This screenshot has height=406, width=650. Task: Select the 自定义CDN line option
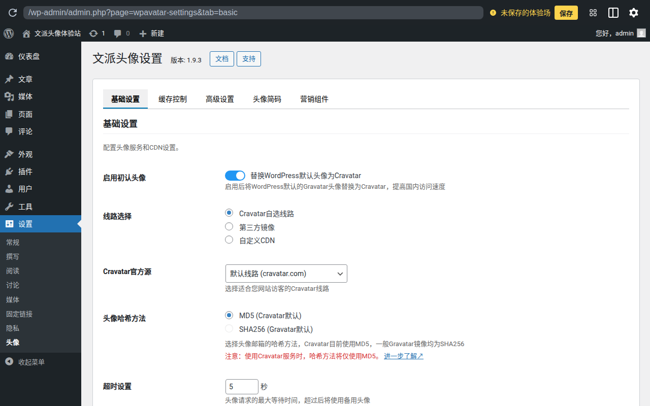[x=229, y=239]
